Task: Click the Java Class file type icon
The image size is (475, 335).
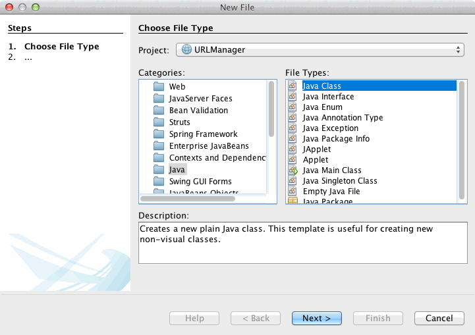Action: 293,86
